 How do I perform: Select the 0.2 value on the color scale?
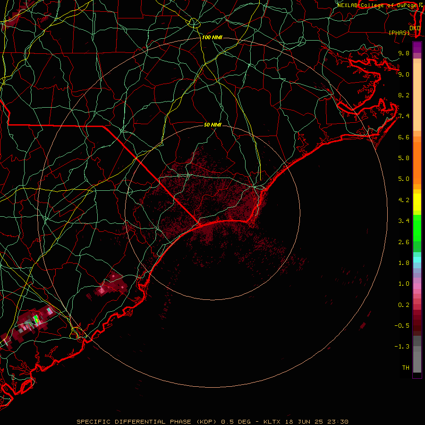tap(404, 305)
